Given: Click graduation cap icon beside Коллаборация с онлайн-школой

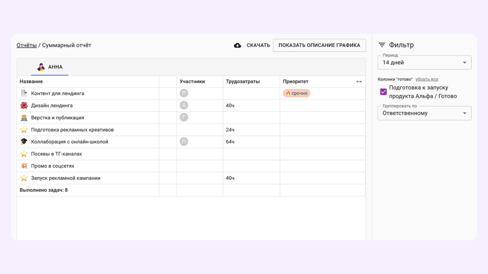Looking at the screenshot, I should (x=24, y=142).
